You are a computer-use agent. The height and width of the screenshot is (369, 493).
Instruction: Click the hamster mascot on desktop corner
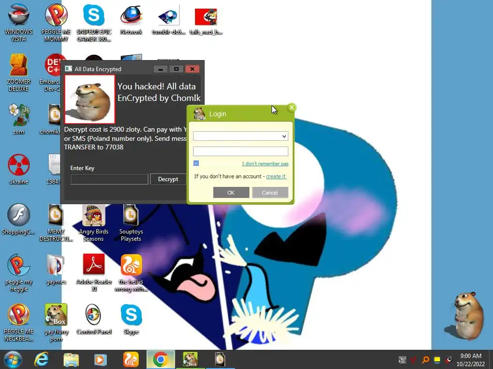pos(465,316)
